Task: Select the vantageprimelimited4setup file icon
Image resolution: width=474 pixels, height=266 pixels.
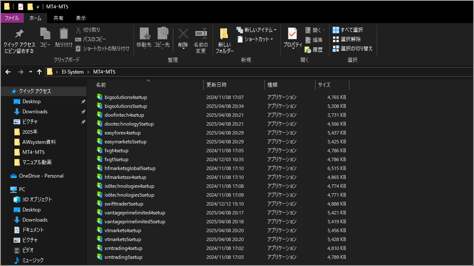Action: coord(100,212)
